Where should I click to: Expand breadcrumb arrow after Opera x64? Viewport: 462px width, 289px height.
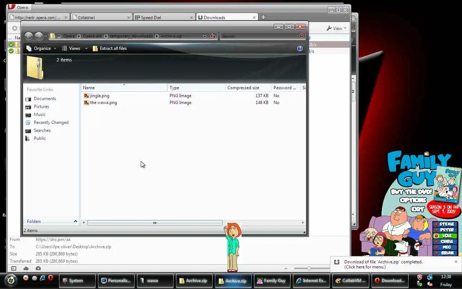tap(105, 36)
